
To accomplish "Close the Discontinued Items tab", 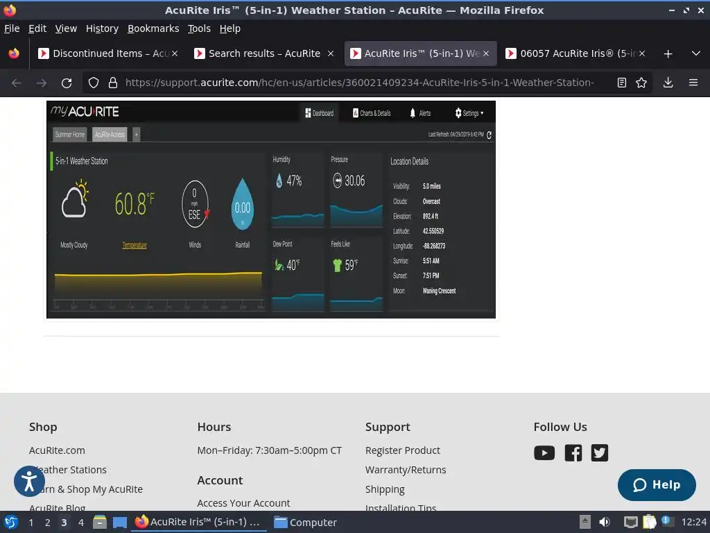I will click(x=175, y=53).
